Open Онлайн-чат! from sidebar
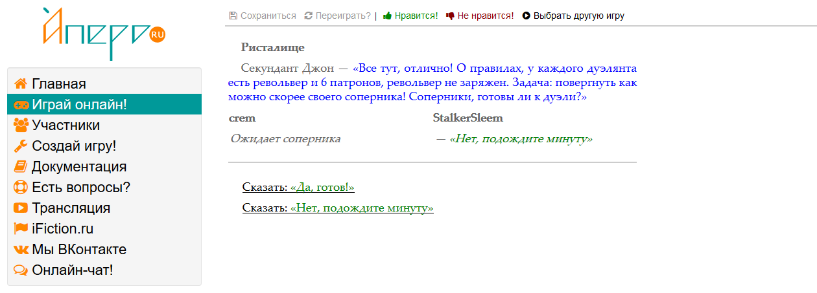This screenshot has height=293, width=817. (x=104, y=270)
